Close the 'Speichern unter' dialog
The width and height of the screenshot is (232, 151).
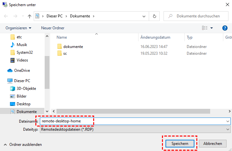pos(228,5)
